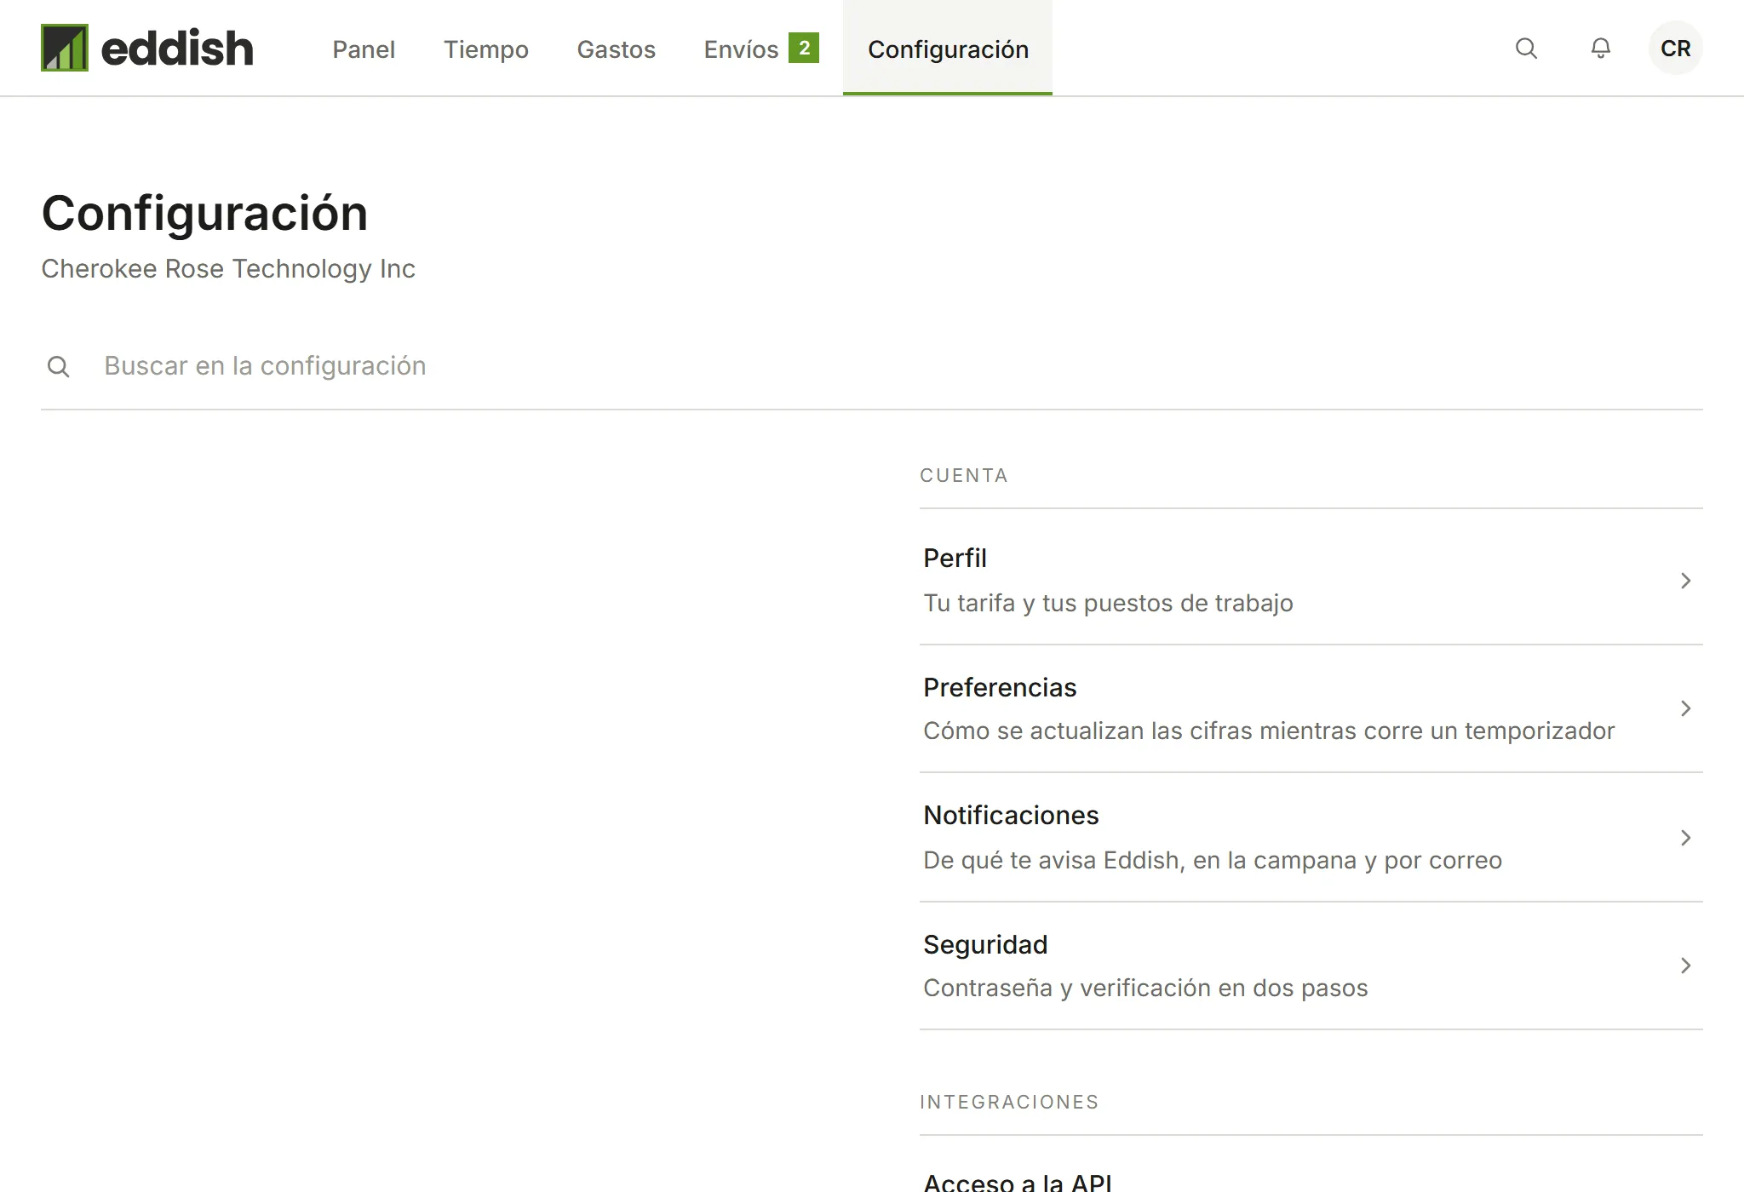Click the CUENTA section heading
This screenshot has height=1192, width=1744.
click(x=964, y=476)
